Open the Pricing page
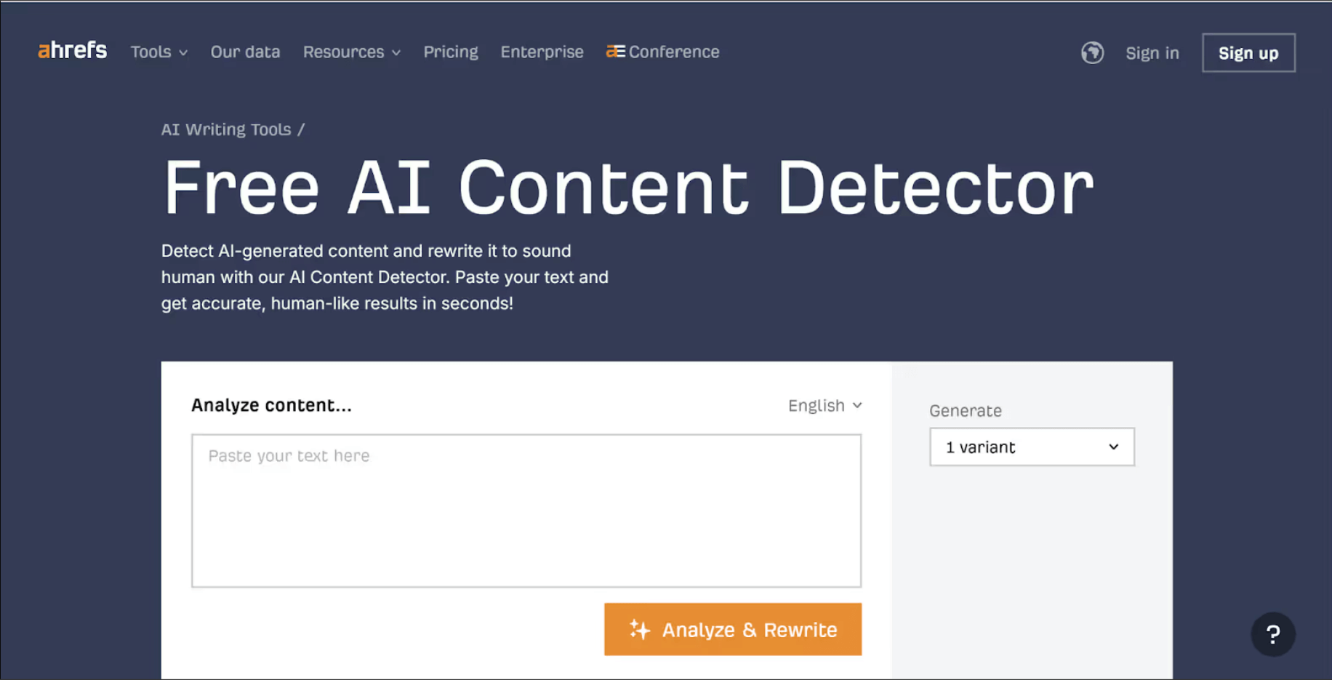The height and width of the screenshot is (680, 1332). click(x=451, y=52)
